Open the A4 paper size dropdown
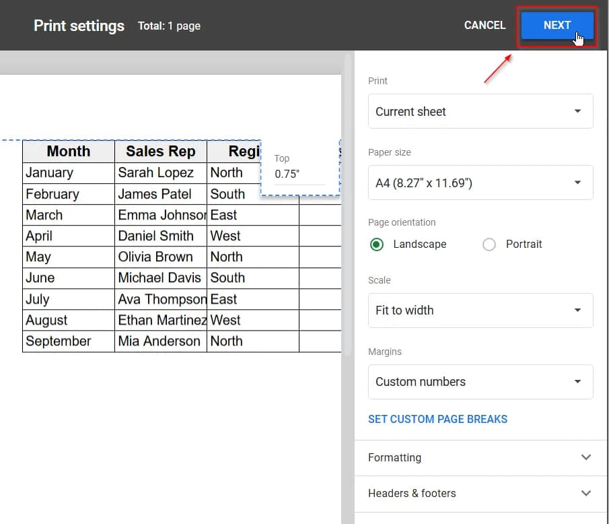Screen dimensions: 609x524 480,183
